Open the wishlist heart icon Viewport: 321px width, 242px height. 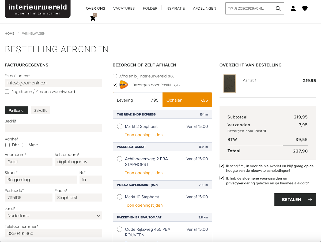(x=305, y=8)
